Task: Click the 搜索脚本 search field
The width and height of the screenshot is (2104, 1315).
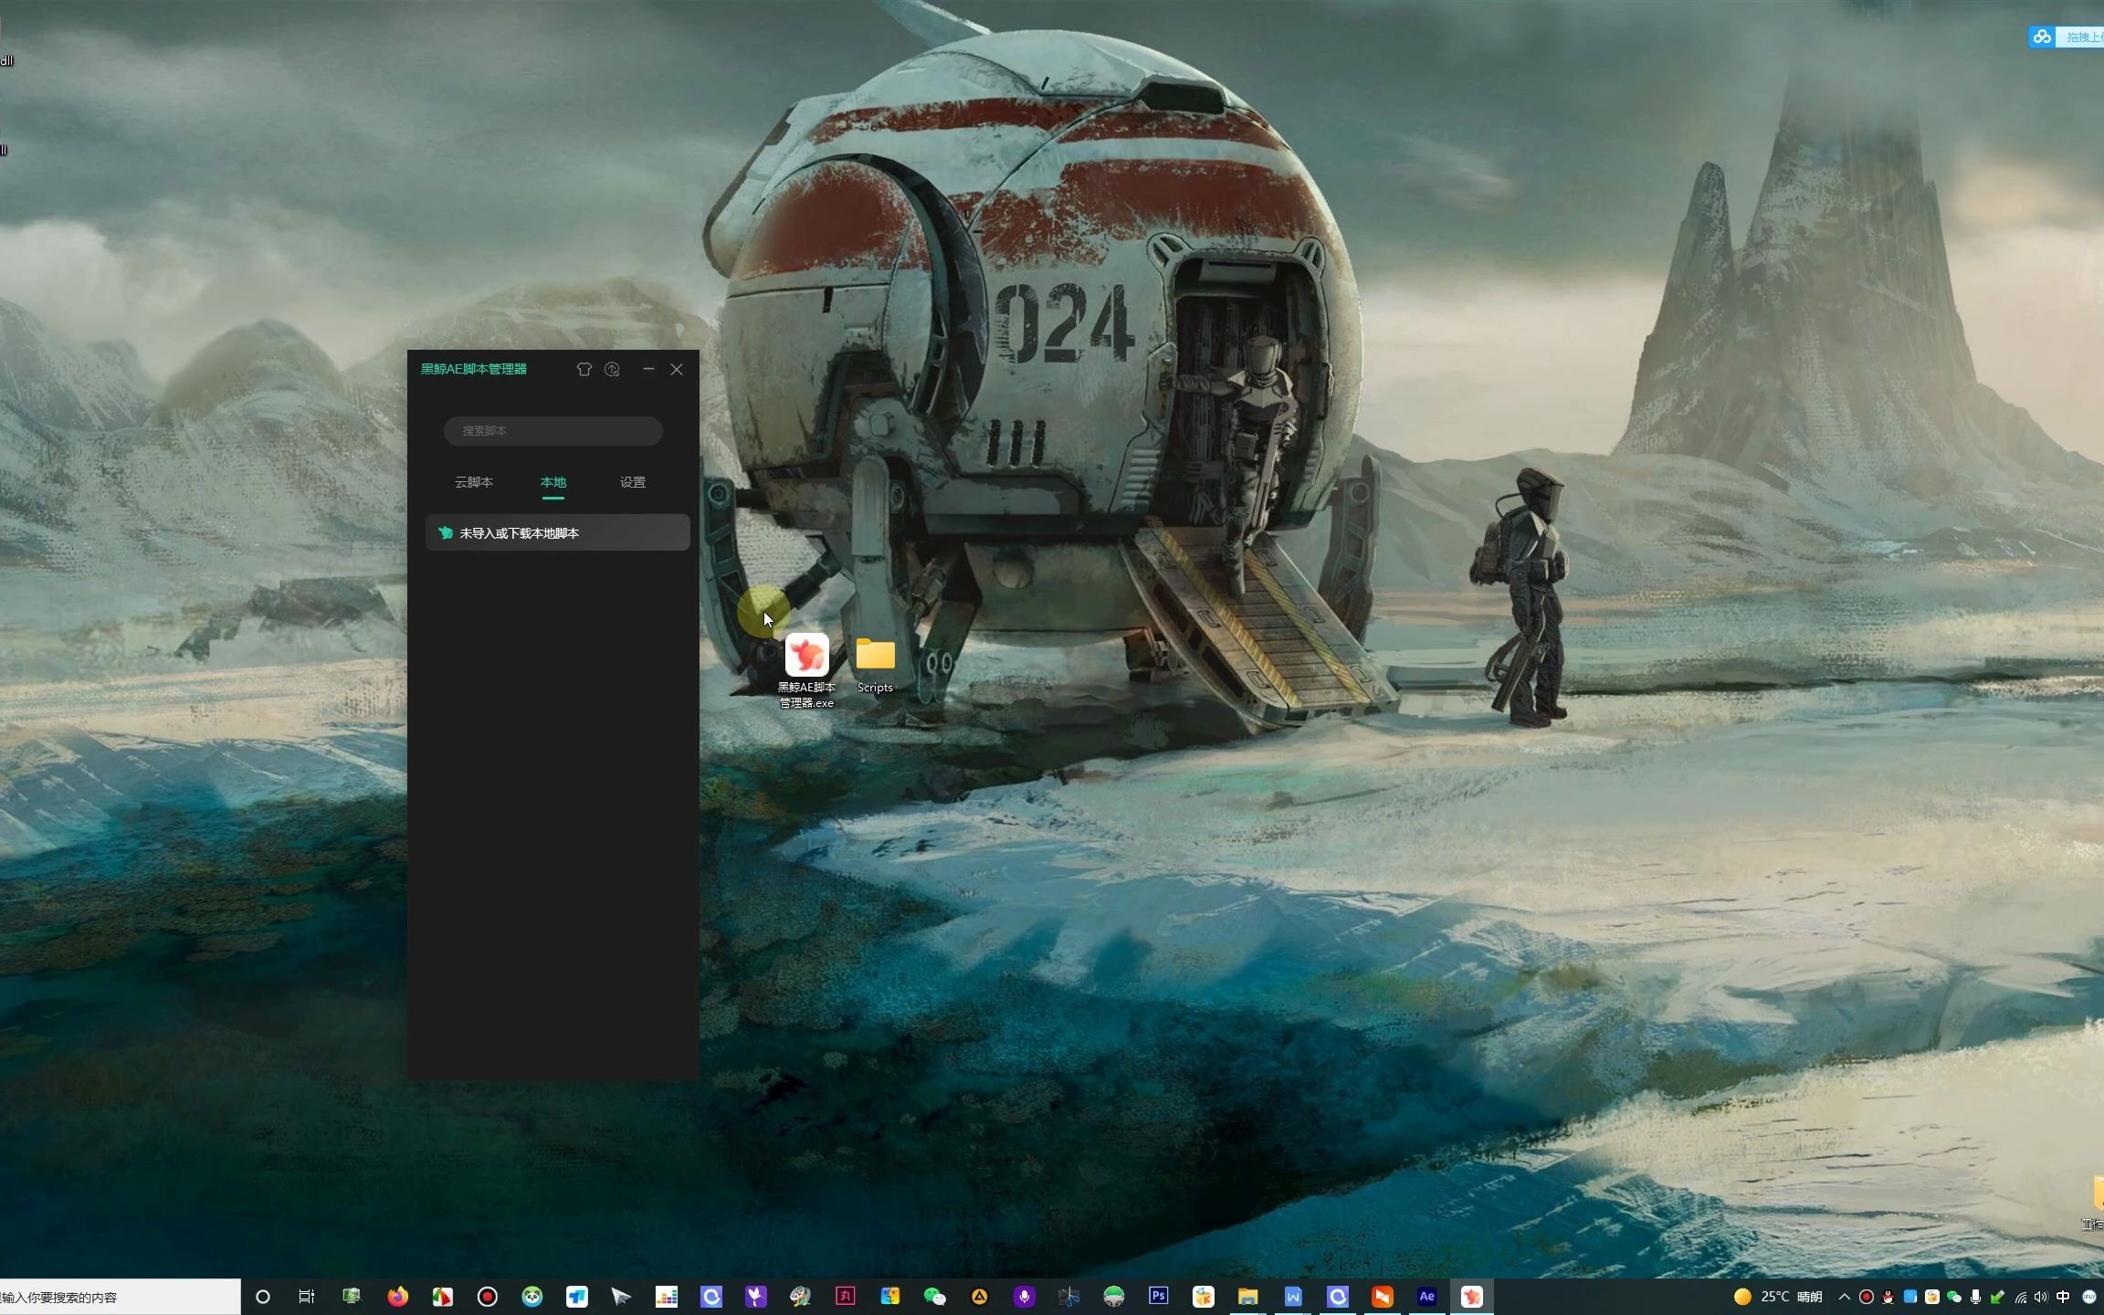Action: (x=553, y=430)
